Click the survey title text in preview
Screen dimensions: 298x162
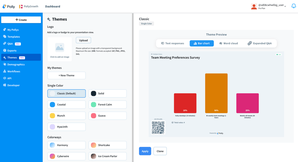click(x=175, y=58)
